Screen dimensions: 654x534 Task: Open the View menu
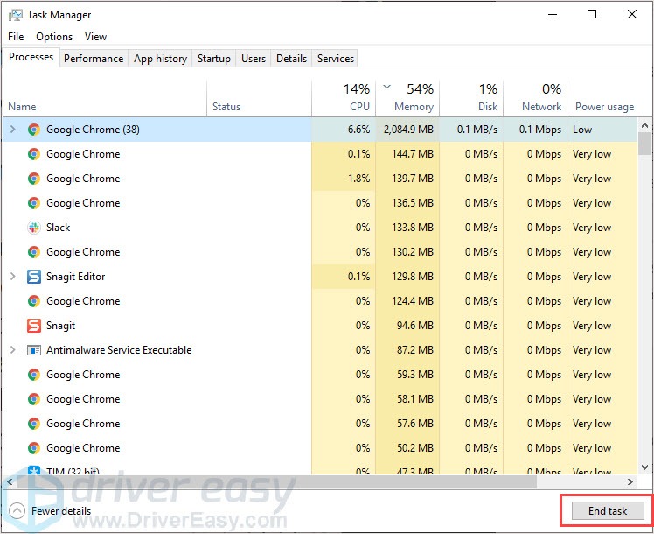click(x=95, y=37)
